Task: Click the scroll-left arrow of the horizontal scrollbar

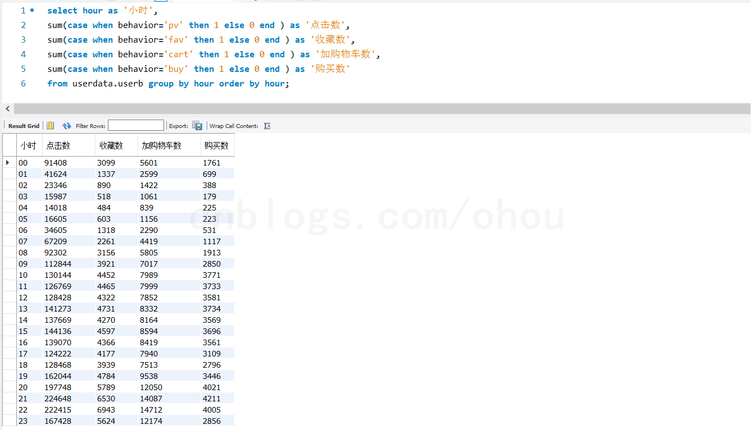Action: 7,108
